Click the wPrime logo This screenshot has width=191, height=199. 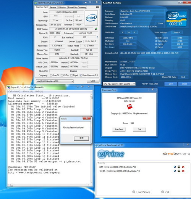click(x=110, y=154)
